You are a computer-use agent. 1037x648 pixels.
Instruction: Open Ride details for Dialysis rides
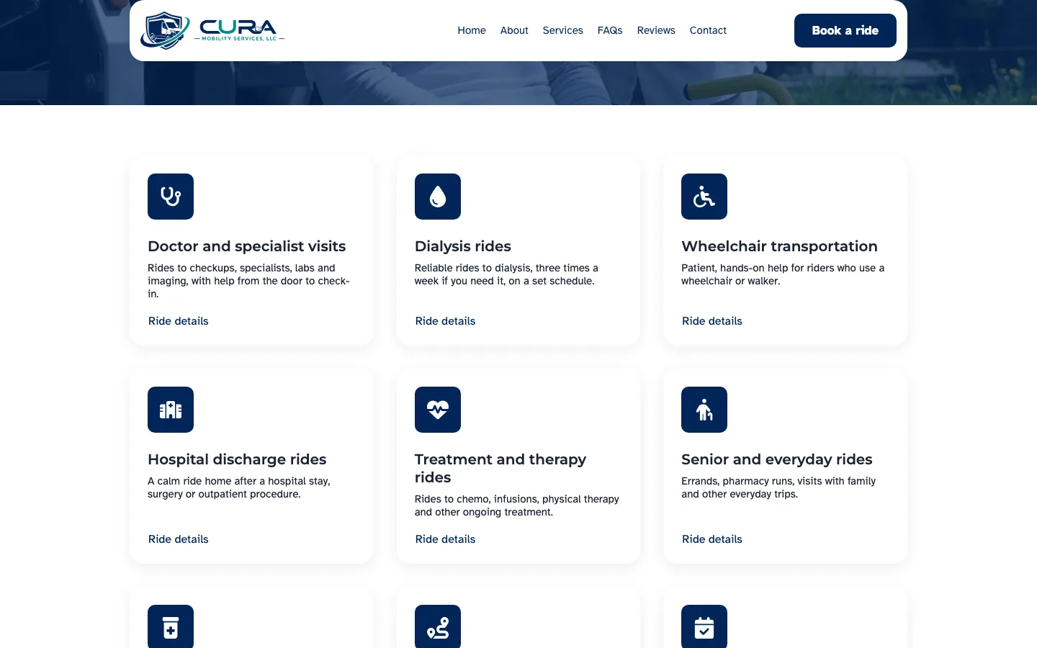[445, 321]
